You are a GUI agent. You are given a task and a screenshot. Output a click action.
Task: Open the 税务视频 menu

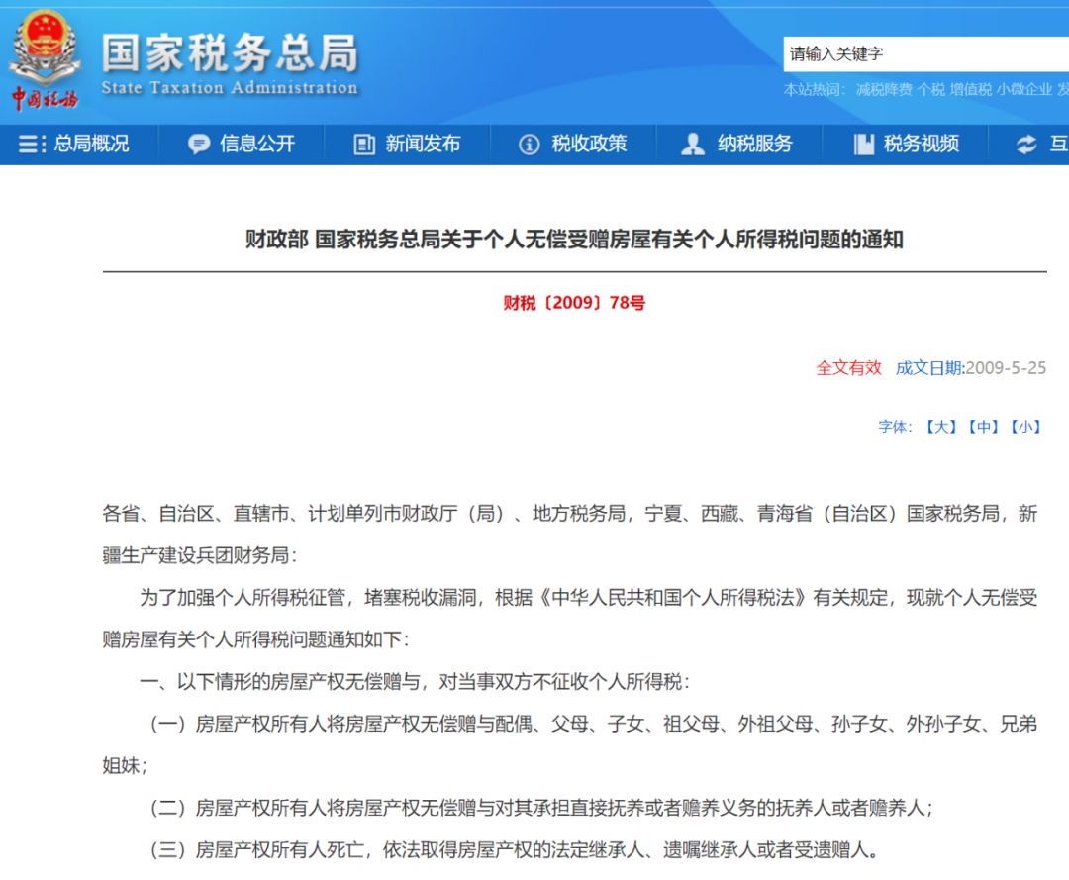point(922,144)
